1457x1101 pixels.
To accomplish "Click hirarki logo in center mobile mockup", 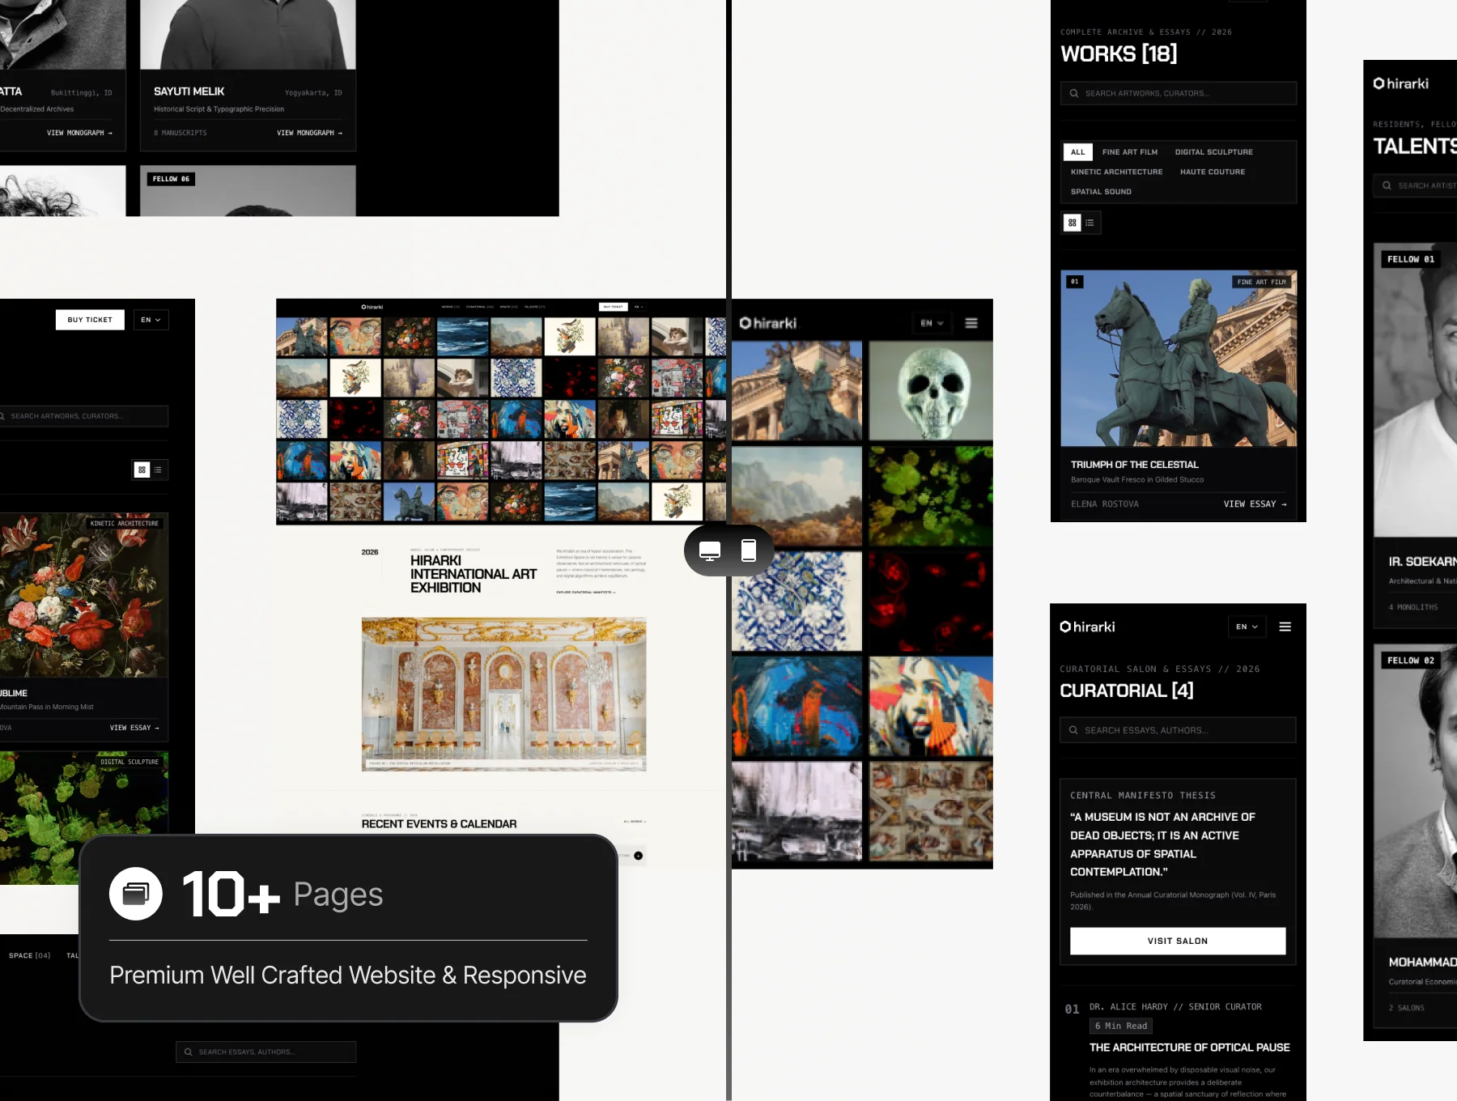I will 768,323.
